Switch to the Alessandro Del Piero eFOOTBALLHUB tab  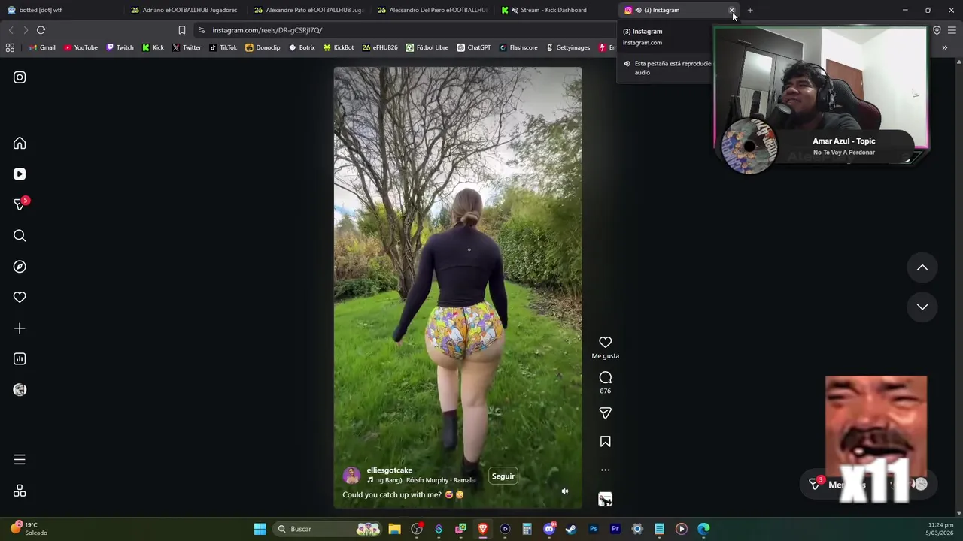[x=431, y=10]
